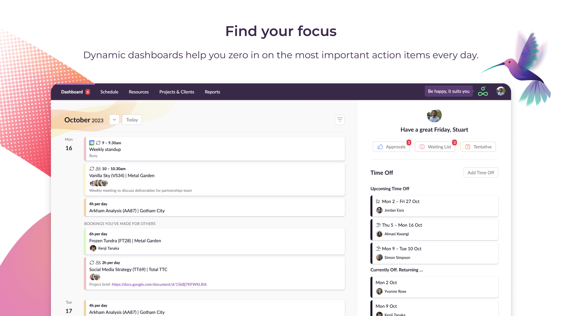This screenshot has width=562, height=316.
Task: Click the Google Calendar icon on Weekly standup
Action: 92,143
